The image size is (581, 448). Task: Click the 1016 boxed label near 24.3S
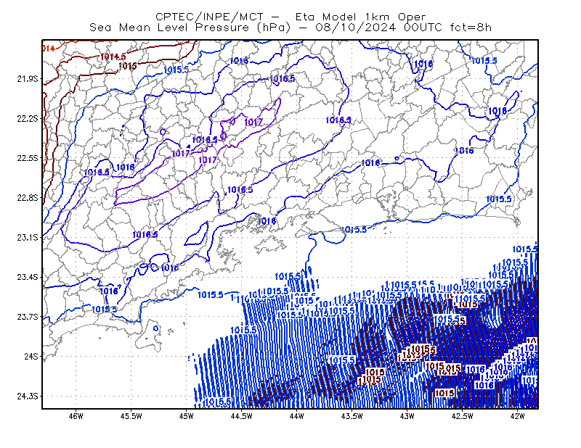pos(484,386)
